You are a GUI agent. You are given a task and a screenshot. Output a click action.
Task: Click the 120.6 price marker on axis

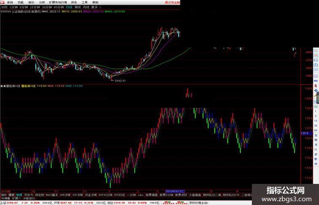point(305,133)
